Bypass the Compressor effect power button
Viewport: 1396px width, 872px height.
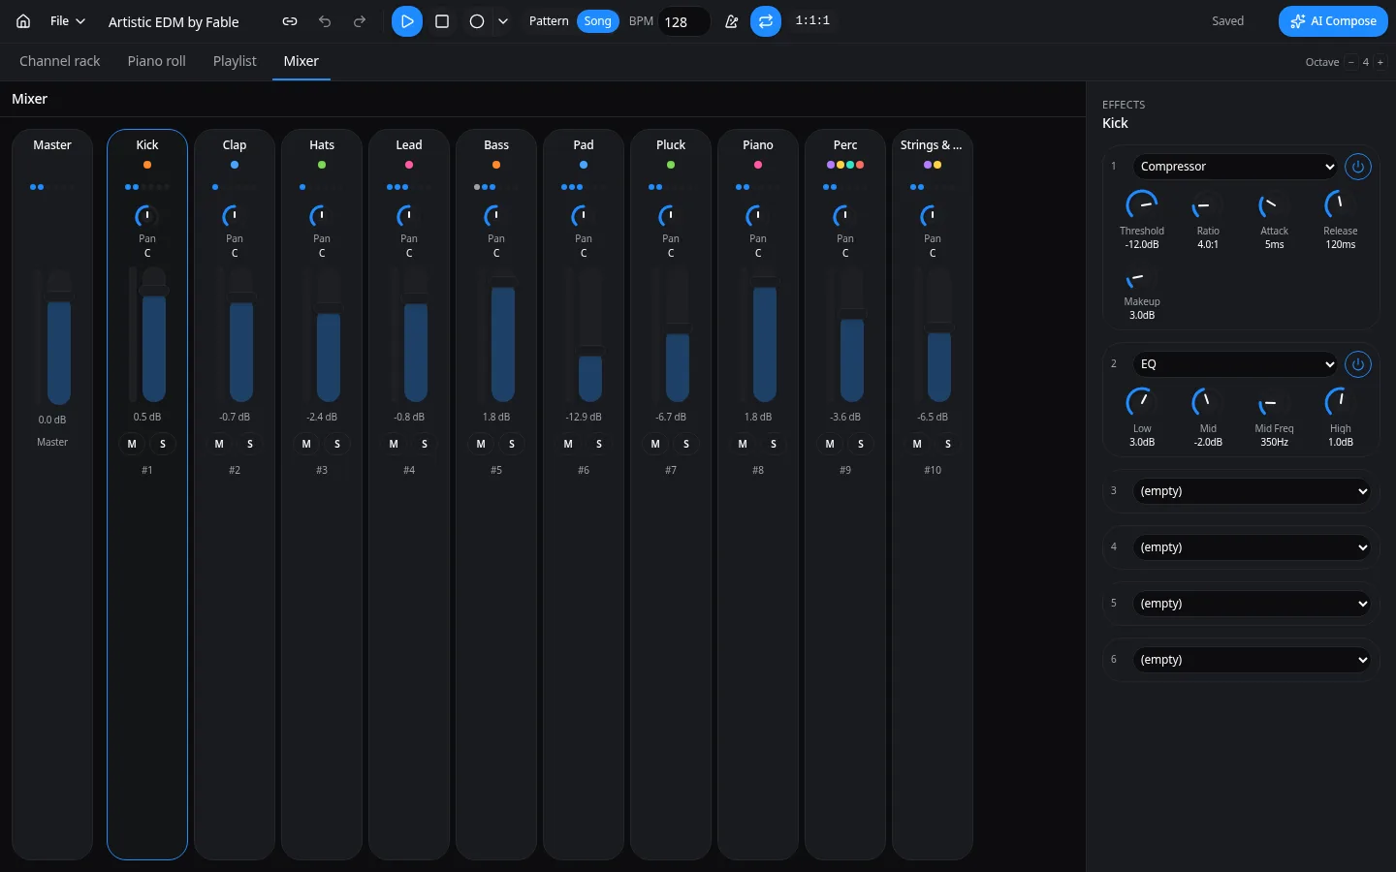pyautogui.click(x=1358, y=167)
